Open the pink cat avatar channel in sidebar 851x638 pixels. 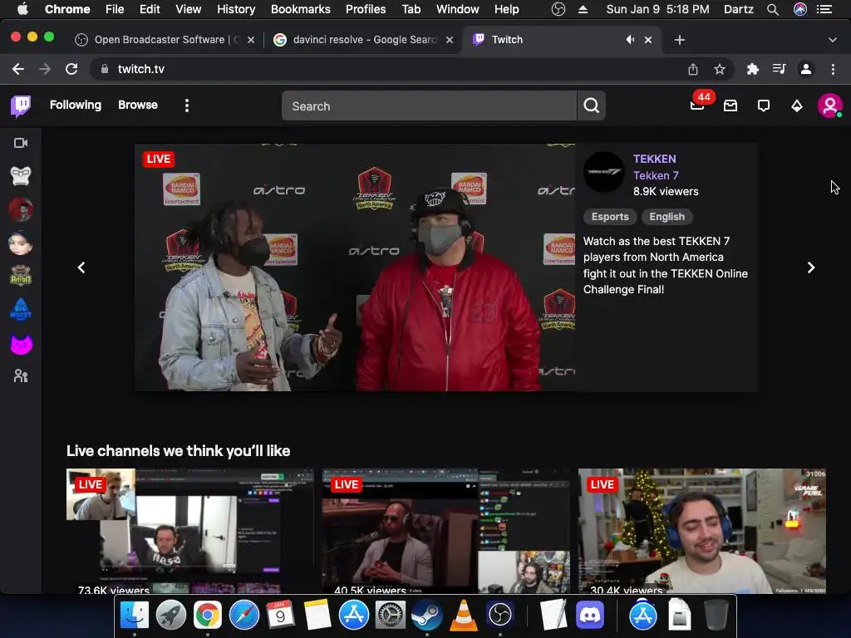[21, 344]
